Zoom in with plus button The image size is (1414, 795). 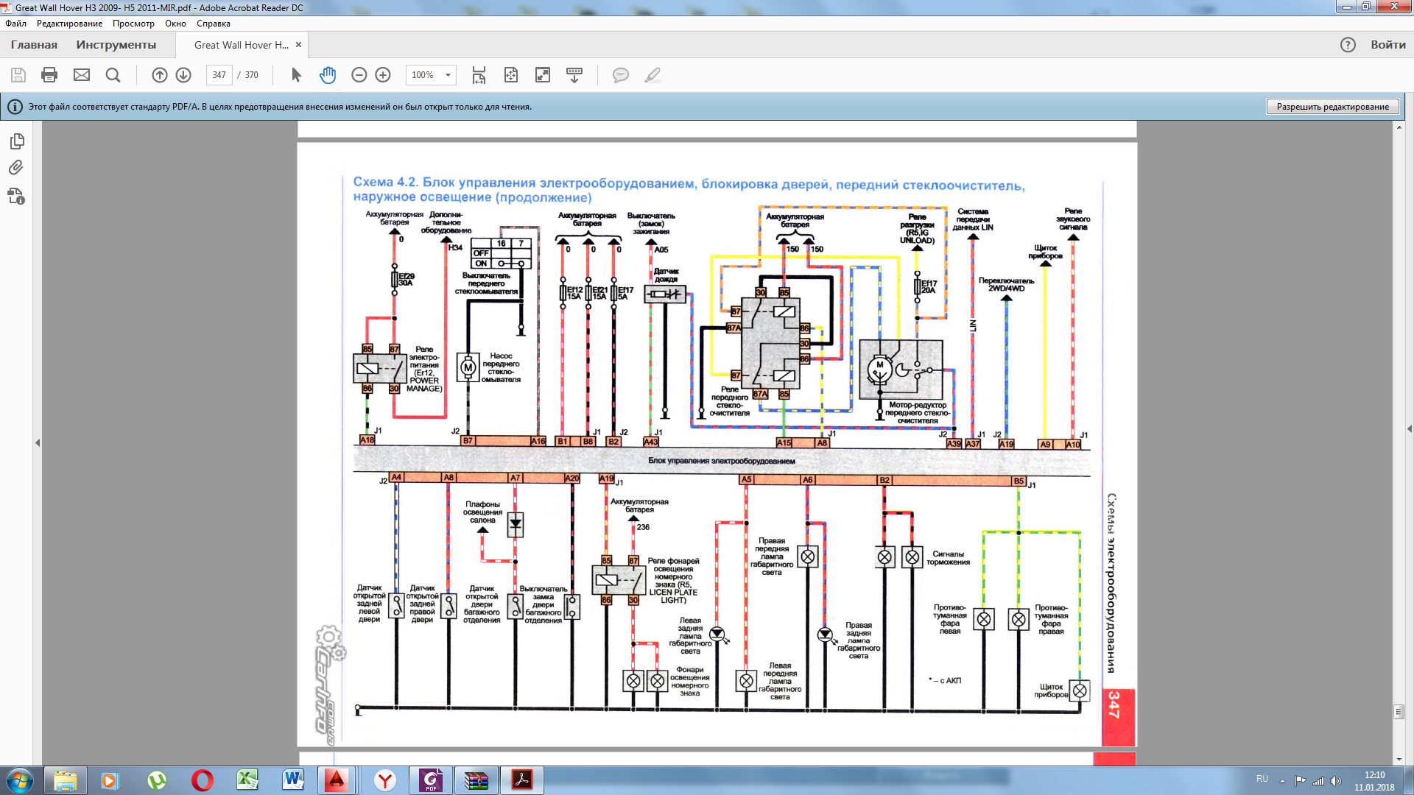[x=383, y=75]
